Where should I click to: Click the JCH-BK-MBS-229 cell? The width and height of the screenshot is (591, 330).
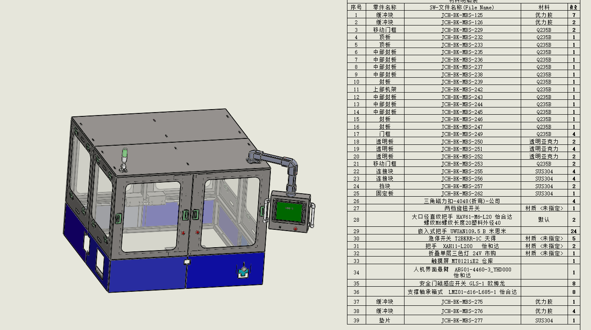(x=462, y=30)
